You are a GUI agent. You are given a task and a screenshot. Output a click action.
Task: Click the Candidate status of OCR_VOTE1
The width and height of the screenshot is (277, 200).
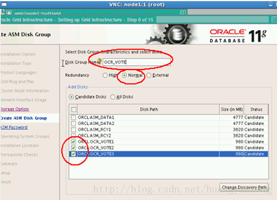pyautogui.click(x=254, y=142)
